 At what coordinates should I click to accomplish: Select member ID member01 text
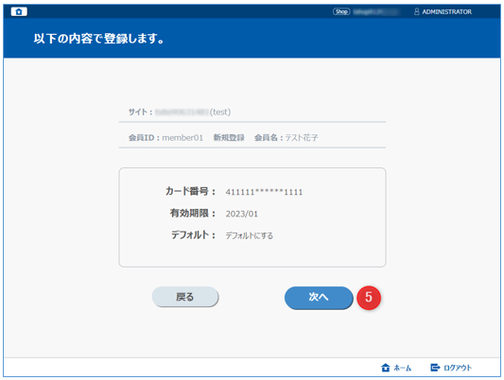click(x=182, y=138)
